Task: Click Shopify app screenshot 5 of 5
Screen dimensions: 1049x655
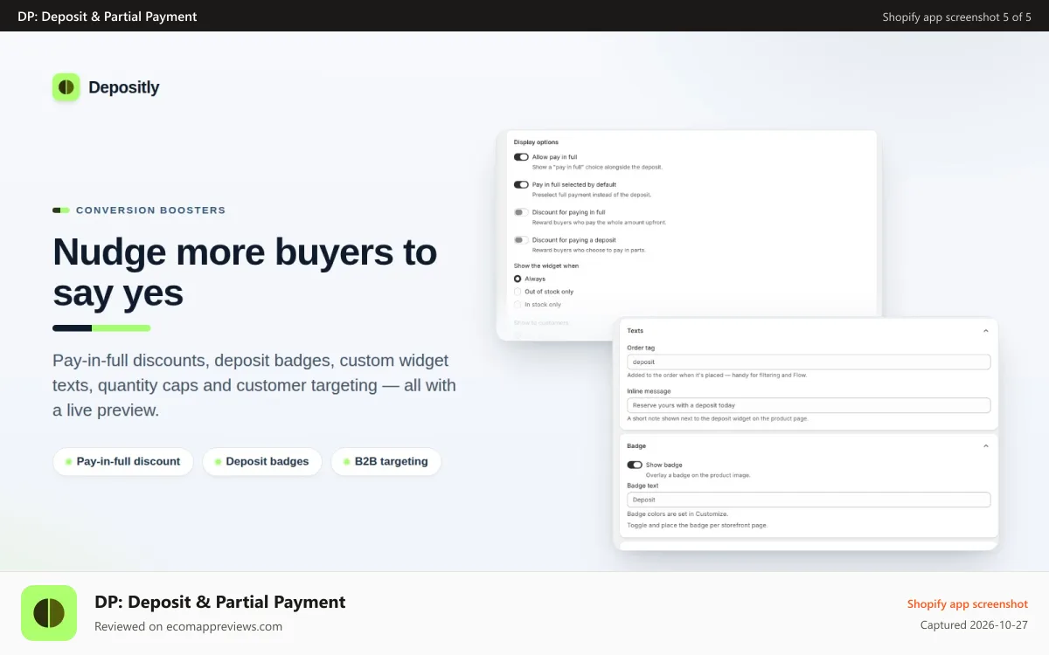Action: (957, 17)
